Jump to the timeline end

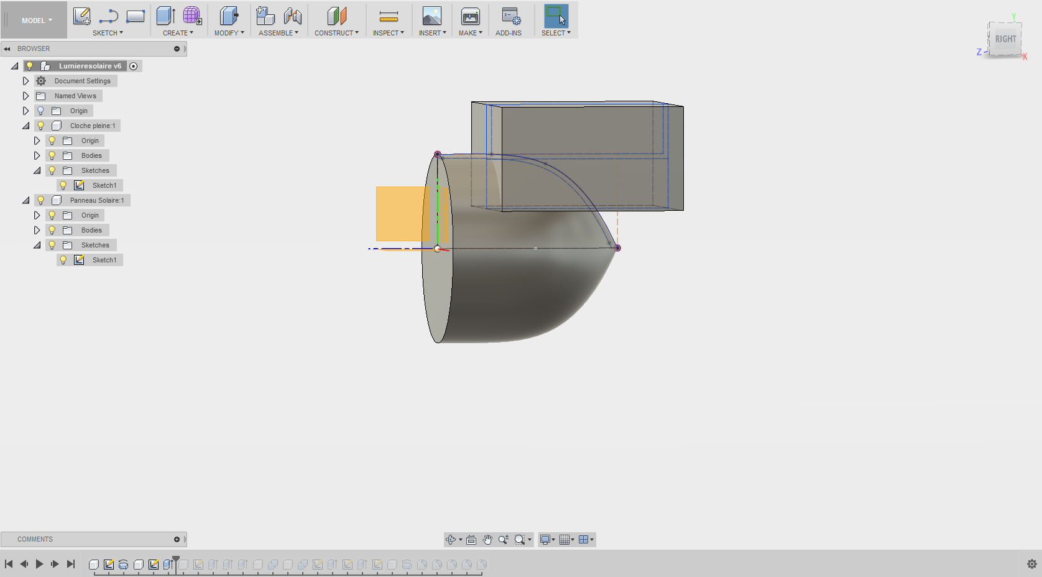(71, 564)
